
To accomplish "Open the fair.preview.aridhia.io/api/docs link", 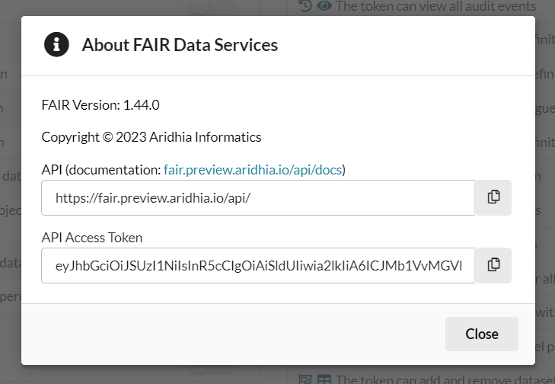I will 254,169.
